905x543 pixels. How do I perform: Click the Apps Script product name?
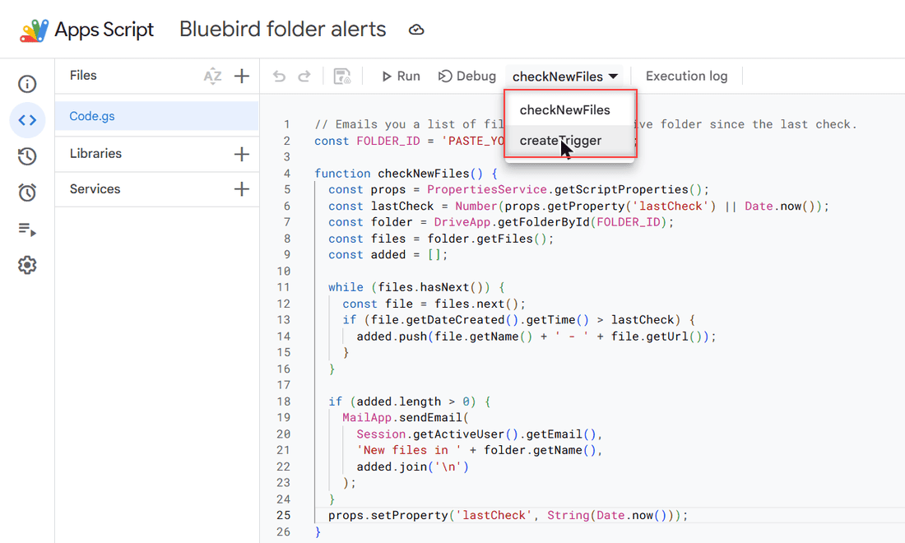[x=104, y=30]
